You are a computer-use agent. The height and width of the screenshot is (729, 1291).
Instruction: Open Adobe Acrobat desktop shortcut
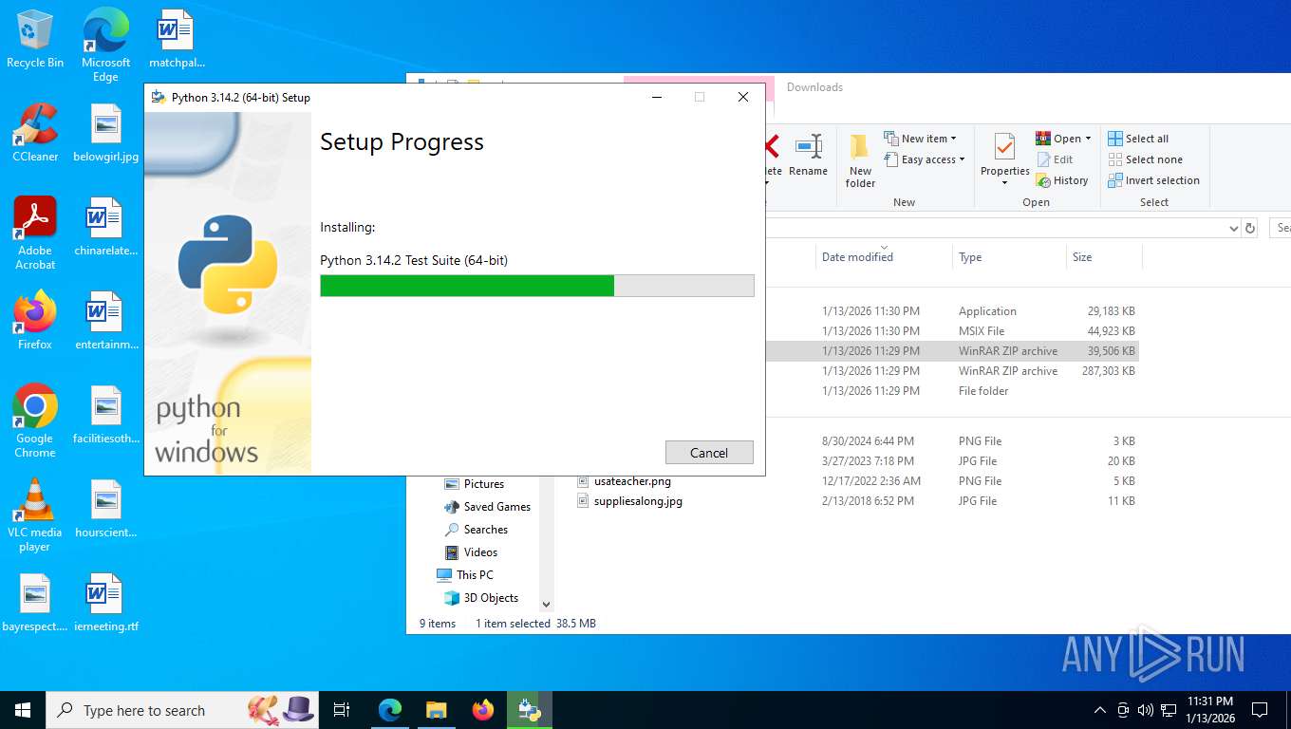[35, 234]
